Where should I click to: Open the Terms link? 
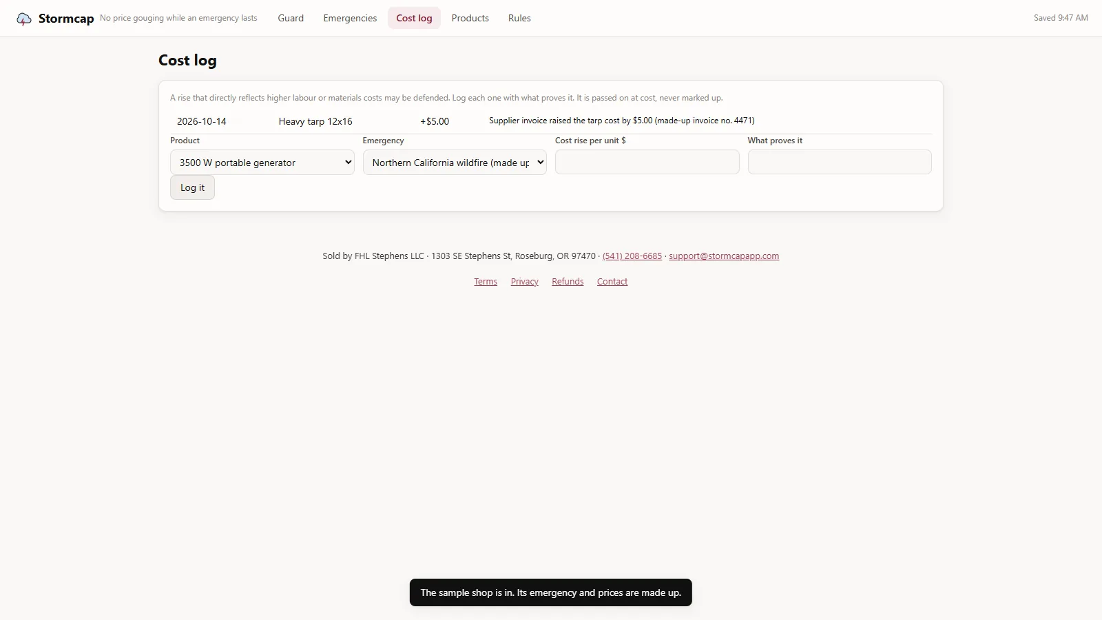486,282
